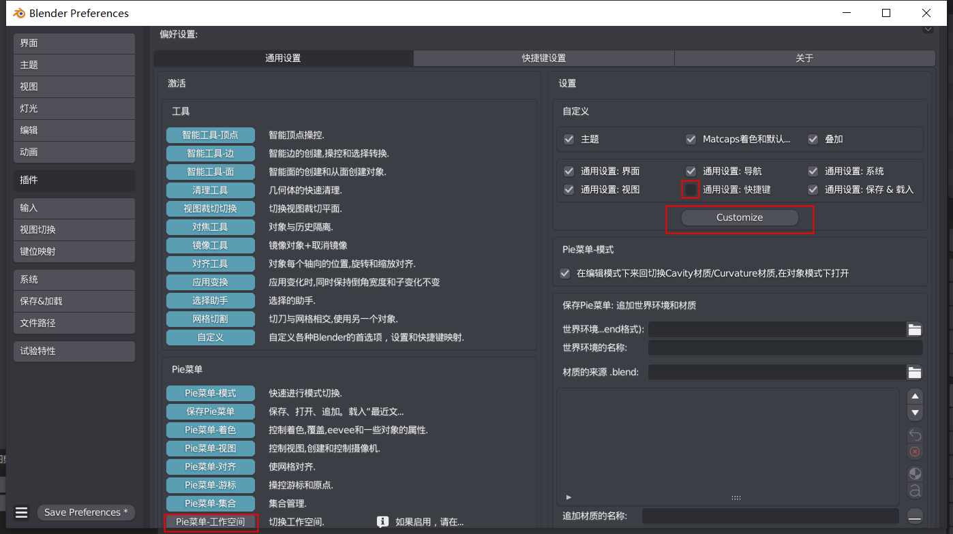Uncheck 通用设置: 系统
This screenshot has height=534, width=953.
813,171
